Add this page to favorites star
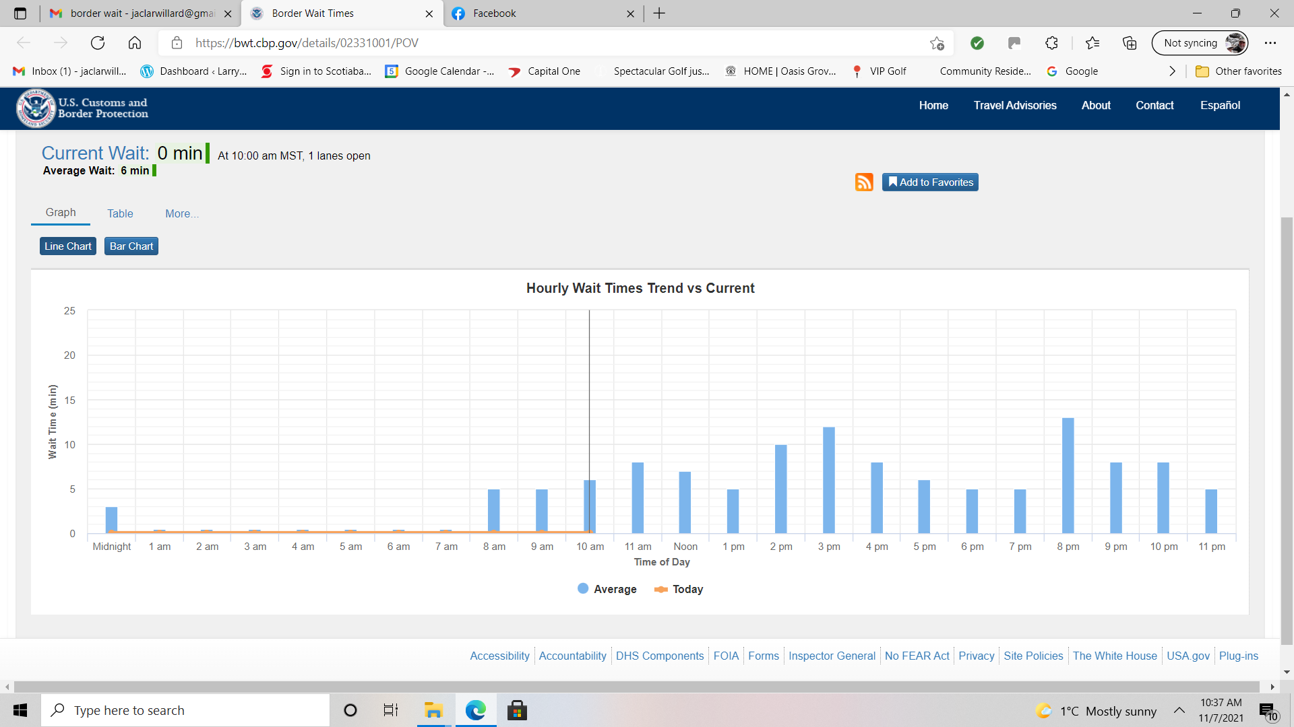This screenshot has height=727, width=1294. pyautogui.click(x=937, y=43)
